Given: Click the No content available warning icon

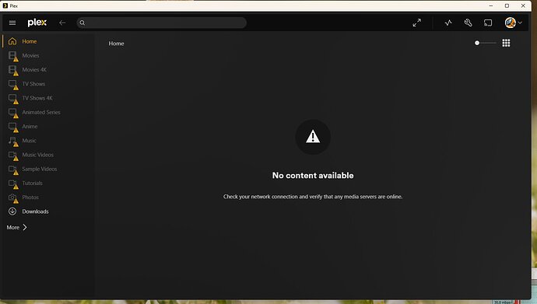Looking at the screenshot, I should point(313,137).
